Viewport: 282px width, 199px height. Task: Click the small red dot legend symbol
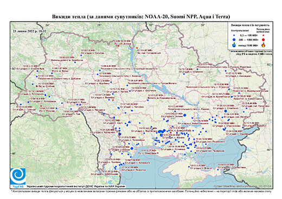pos(263,36)
